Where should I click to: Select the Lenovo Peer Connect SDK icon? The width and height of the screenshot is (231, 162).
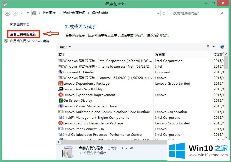coord(60,129)
